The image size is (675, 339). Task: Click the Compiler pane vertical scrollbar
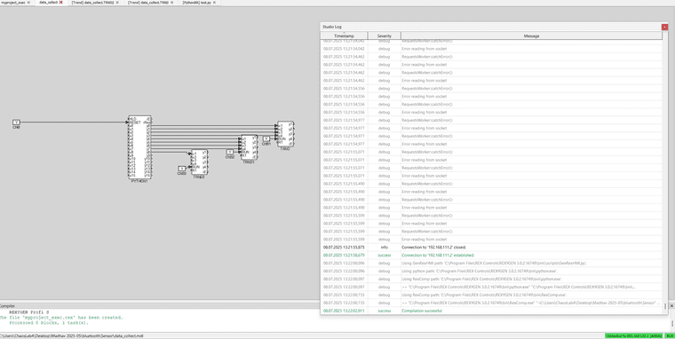(672, 323)
